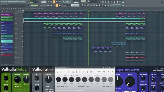Image resolution: width=164 pixels, height=92 pixels.
Task: Toggle the step editing arrow icon
Action: tap(51, 5)
